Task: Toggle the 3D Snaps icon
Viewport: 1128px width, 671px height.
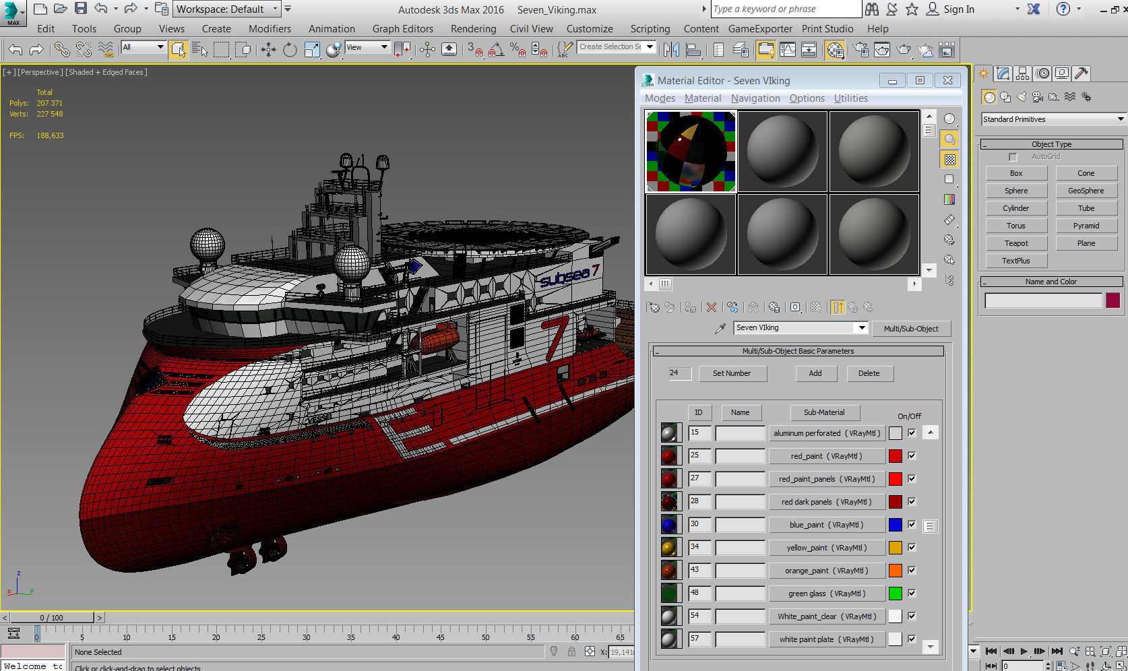Action: pyautogui.click(x=475, y=49)
